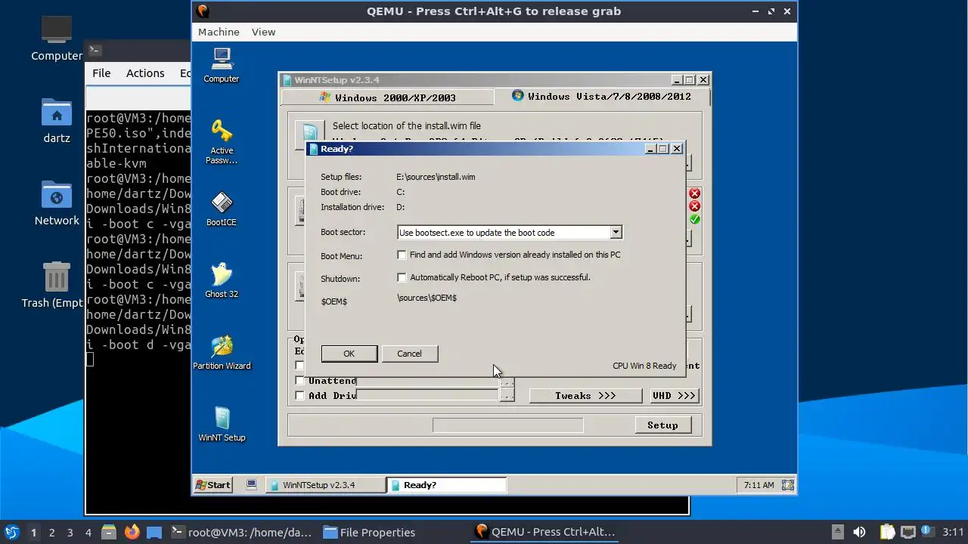This screenshot has height=544, width=968.
Task: Click Cancel in the Ready? dialog
Action: tap(409, 354)
